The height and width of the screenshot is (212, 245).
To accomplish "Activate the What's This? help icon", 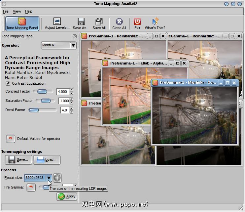I will click(x=155, y=21).
